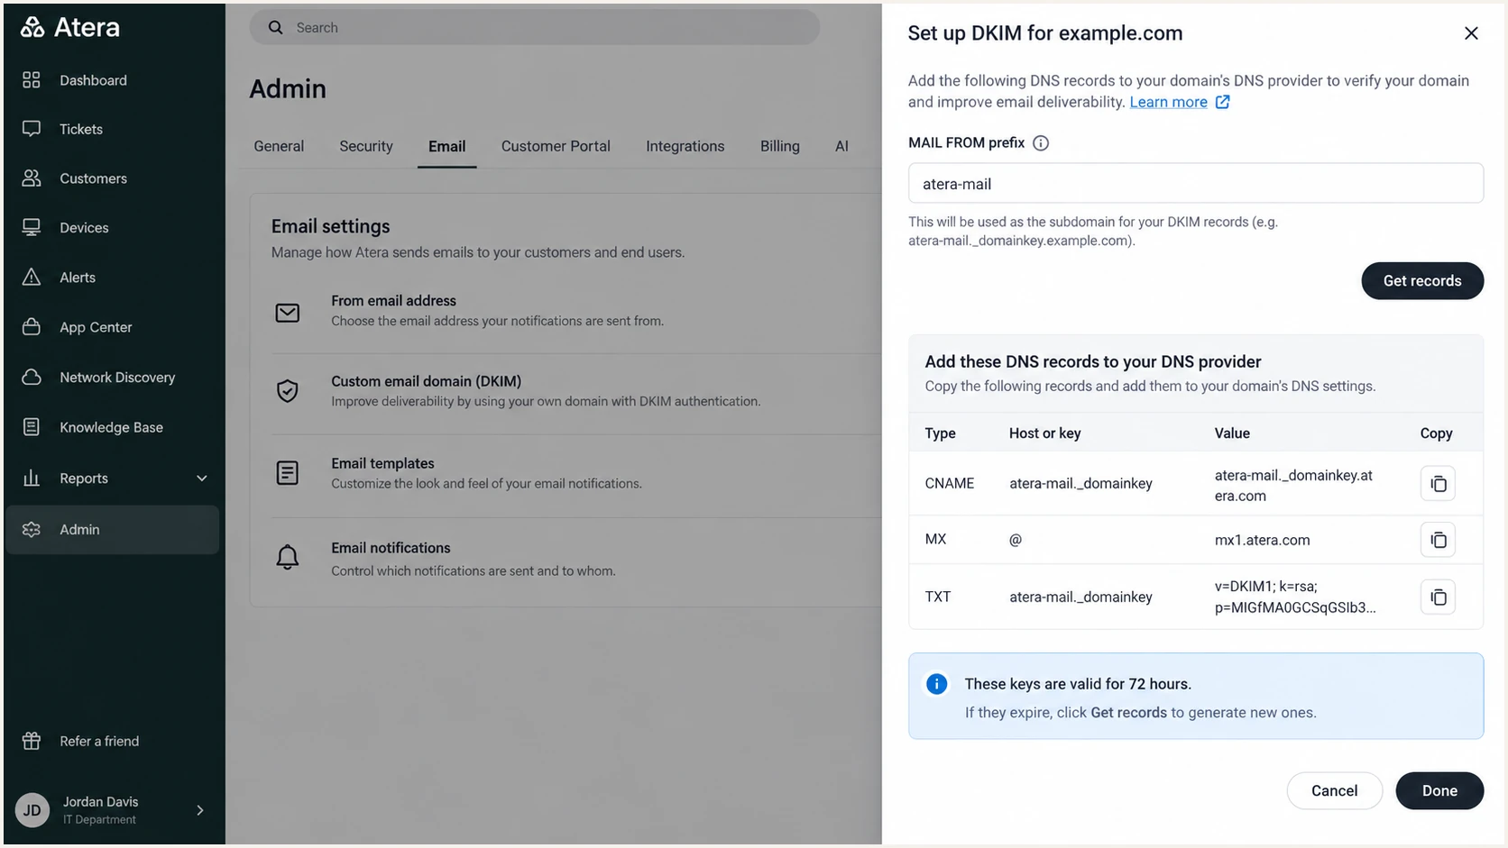Click the shield icon for Custom email domain
The width and height of the screenshot is (1508, 848).
pyautogui.click(x=288, y=391)
